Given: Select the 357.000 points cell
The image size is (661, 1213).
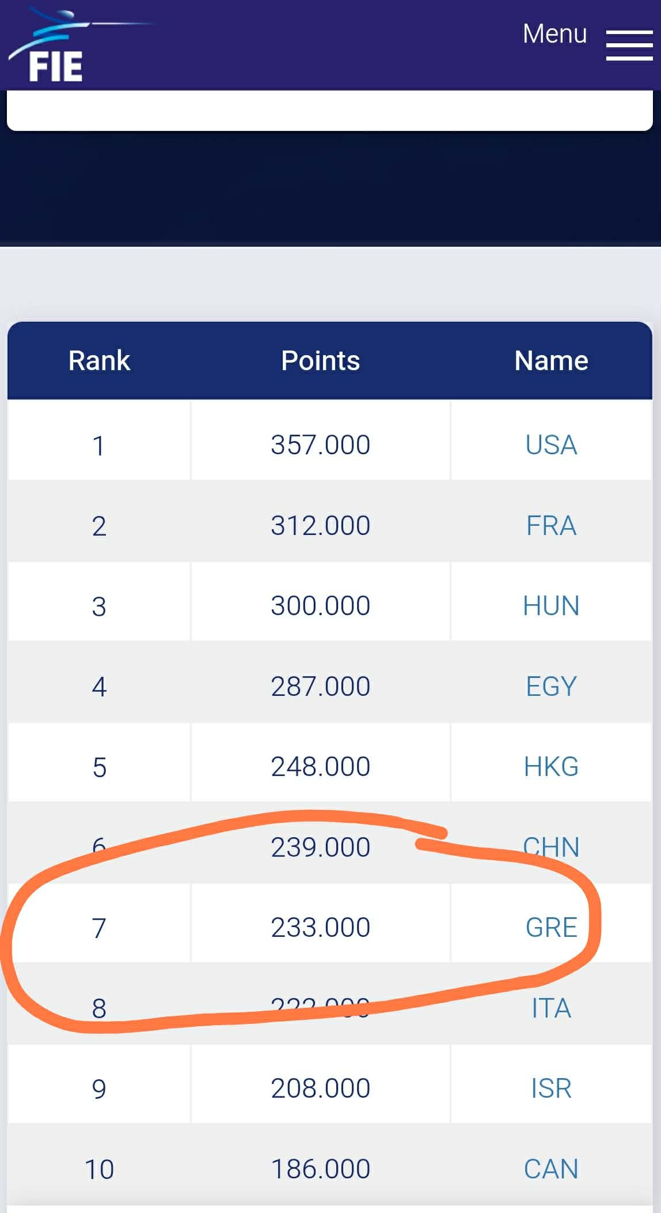Looking at the screenshot, I should coord(320,445).
